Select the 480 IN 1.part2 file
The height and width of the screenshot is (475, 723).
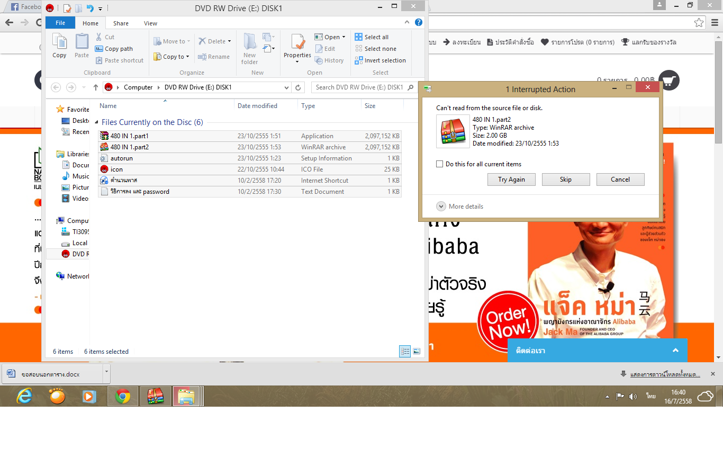(129, 147)
